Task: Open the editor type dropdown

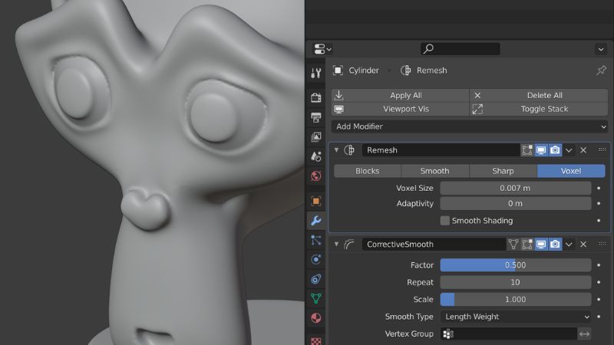Action: (x=322, y=49)
